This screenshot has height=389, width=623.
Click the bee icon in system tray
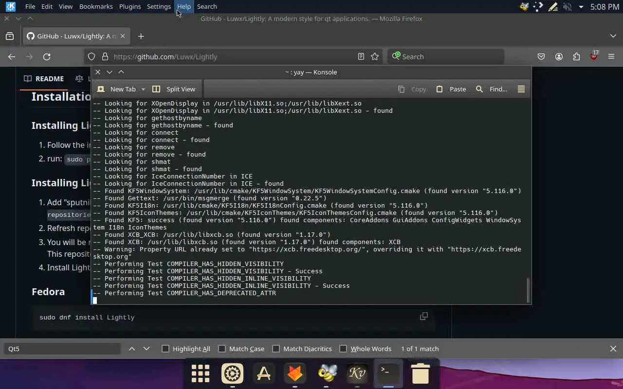click(524, 7)
